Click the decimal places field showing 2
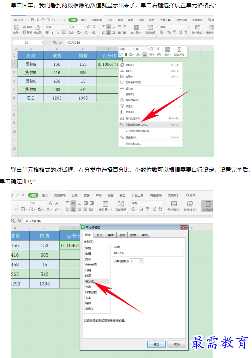Image resolution: width=252 pixels, height=358 pixels. pyautogui.click(x=135, y=261)
